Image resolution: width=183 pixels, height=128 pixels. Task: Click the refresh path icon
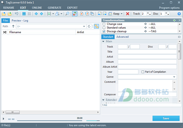(89, 26)
